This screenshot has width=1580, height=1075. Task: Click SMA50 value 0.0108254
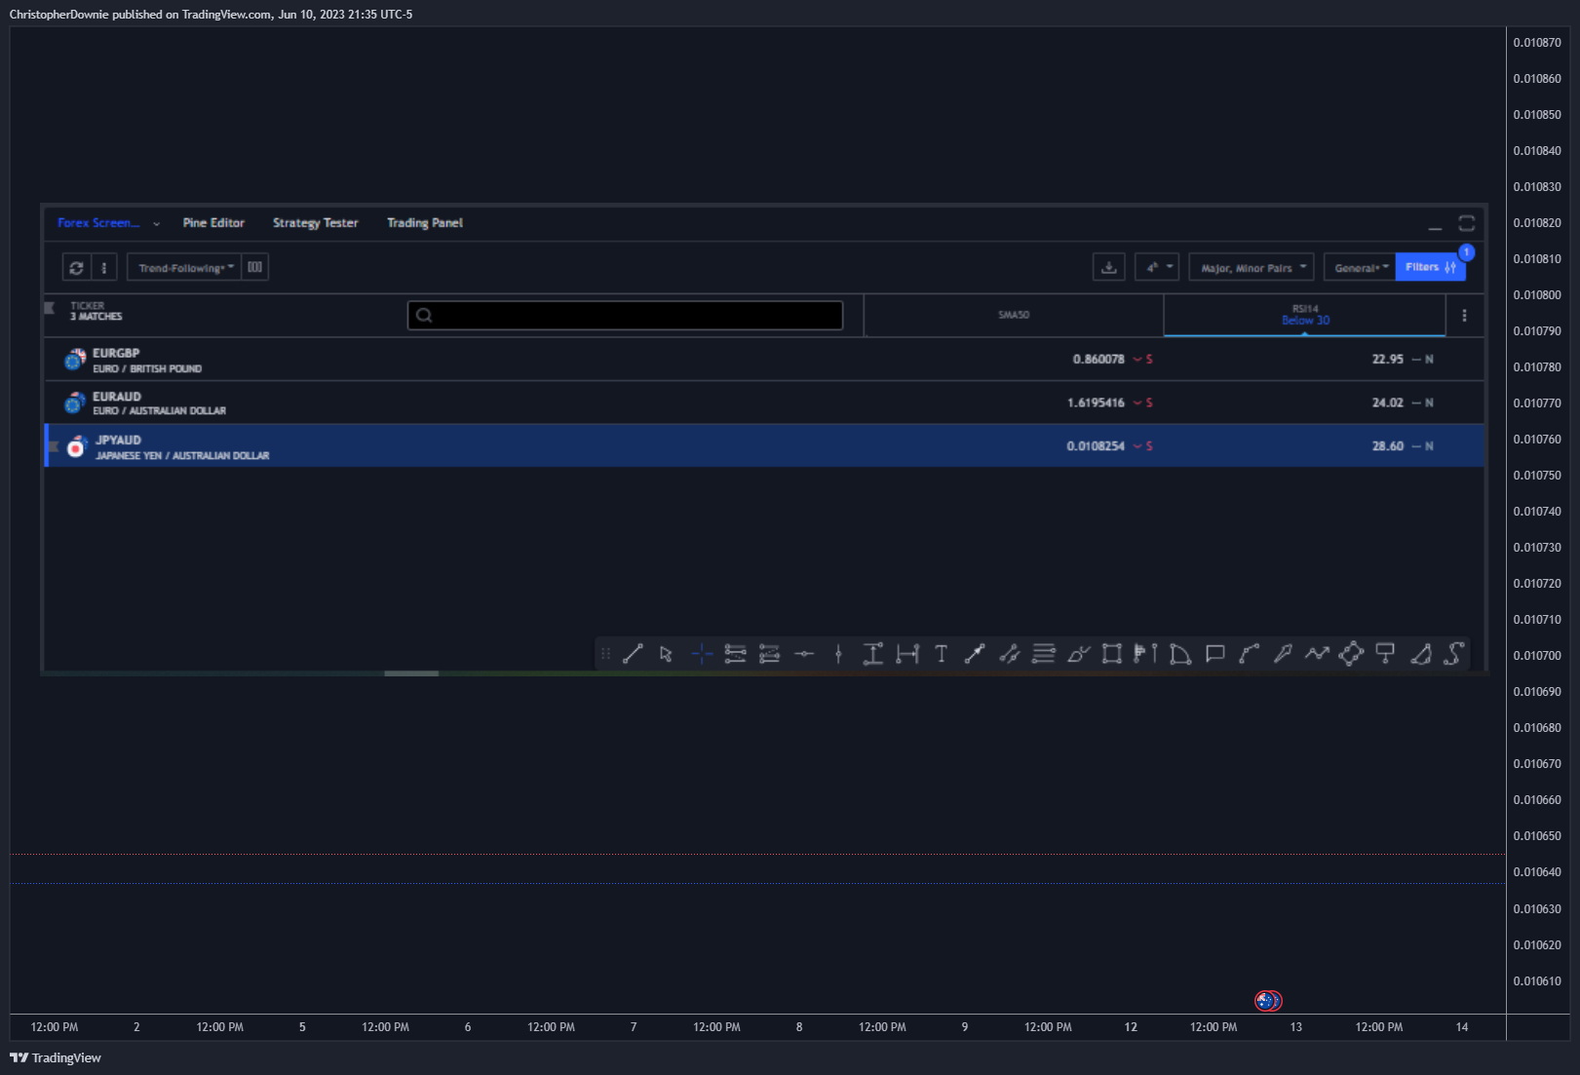(x=1096, y=446)
